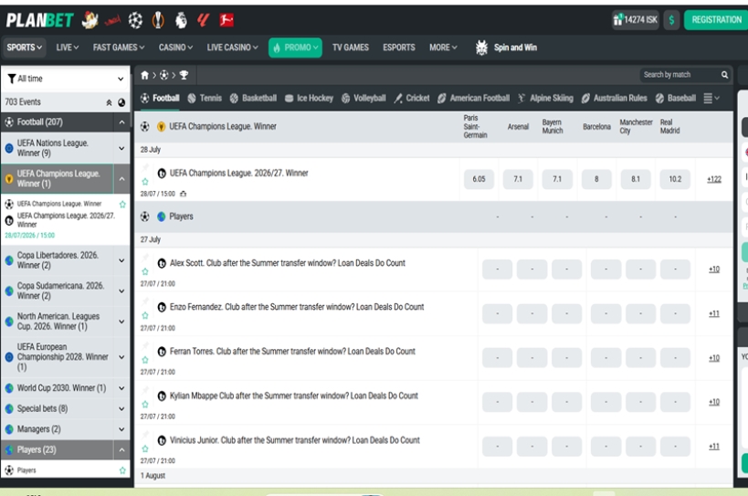Open the SPORTS menu
This screenshot has width=748, height=496.
[24, 47]
